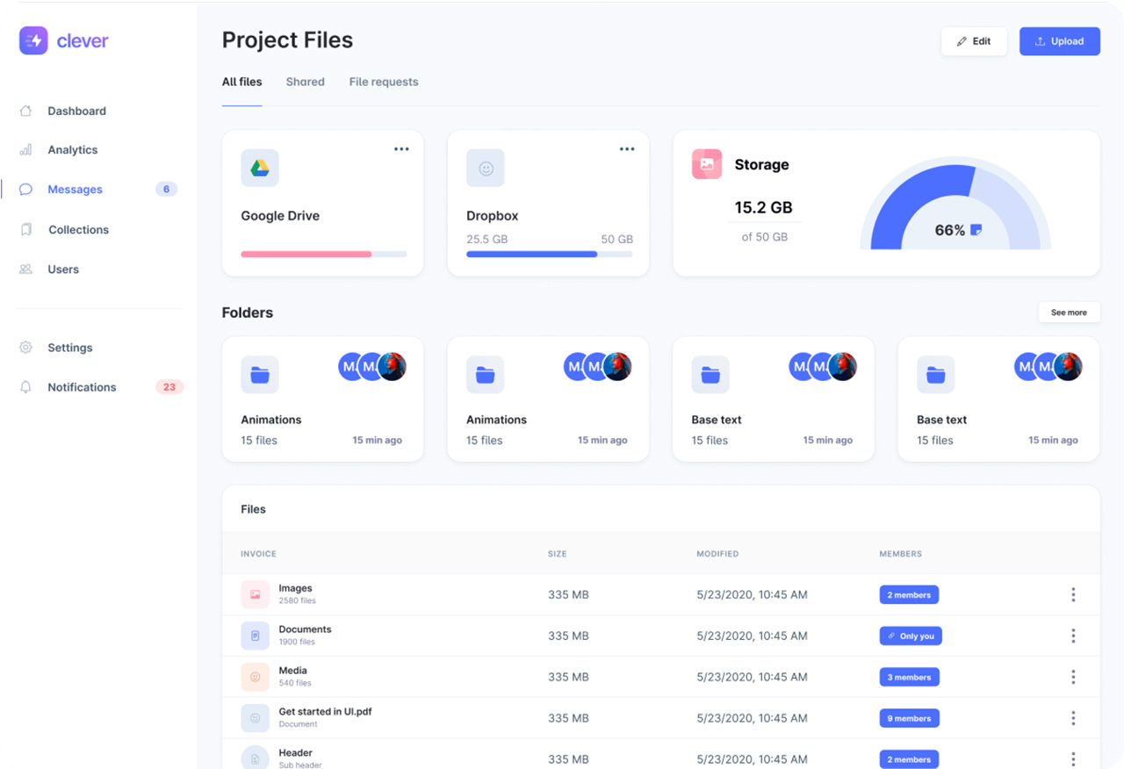1124x769 pixels.
Task: Click the clever lightning logo icon
Action: point(33,40)
